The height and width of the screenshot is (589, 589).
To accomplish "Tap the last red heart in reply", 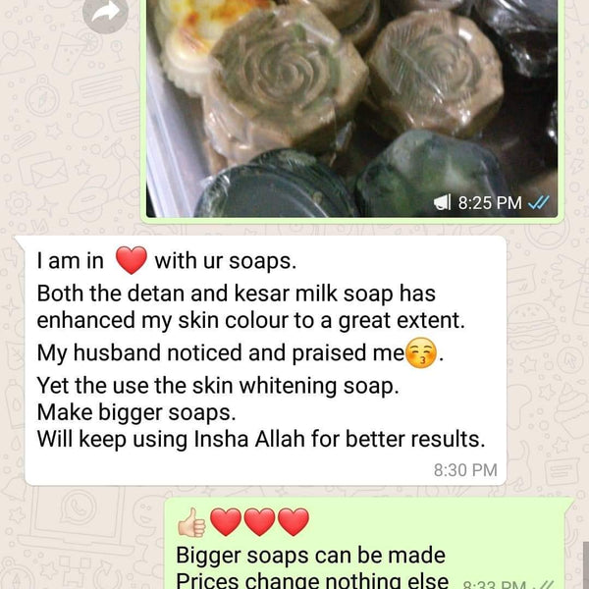I will [294, 522].
